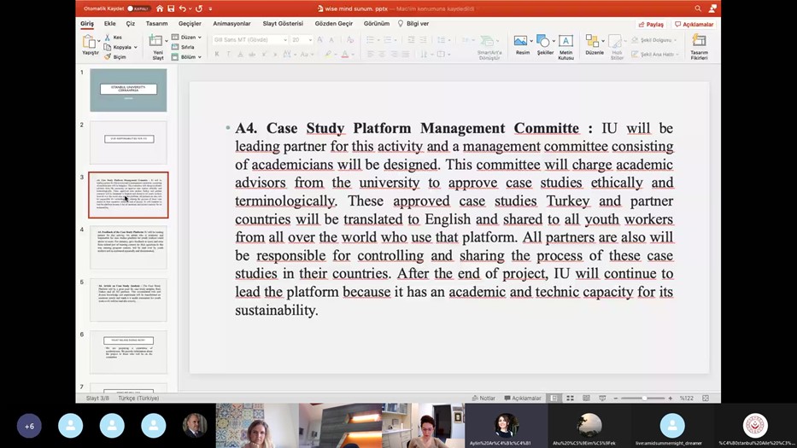Click the Paylaş share button
The image size is (797, 448).
[650, 25]
